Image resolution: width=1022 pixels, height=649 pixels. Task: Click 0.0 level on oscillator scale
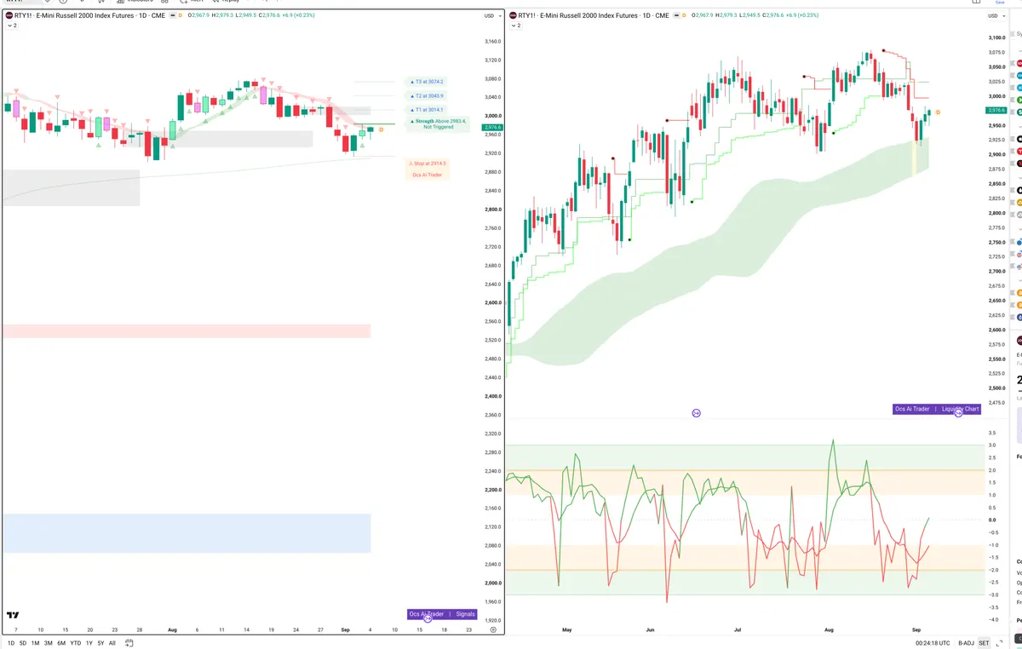[x=992, y=520]
